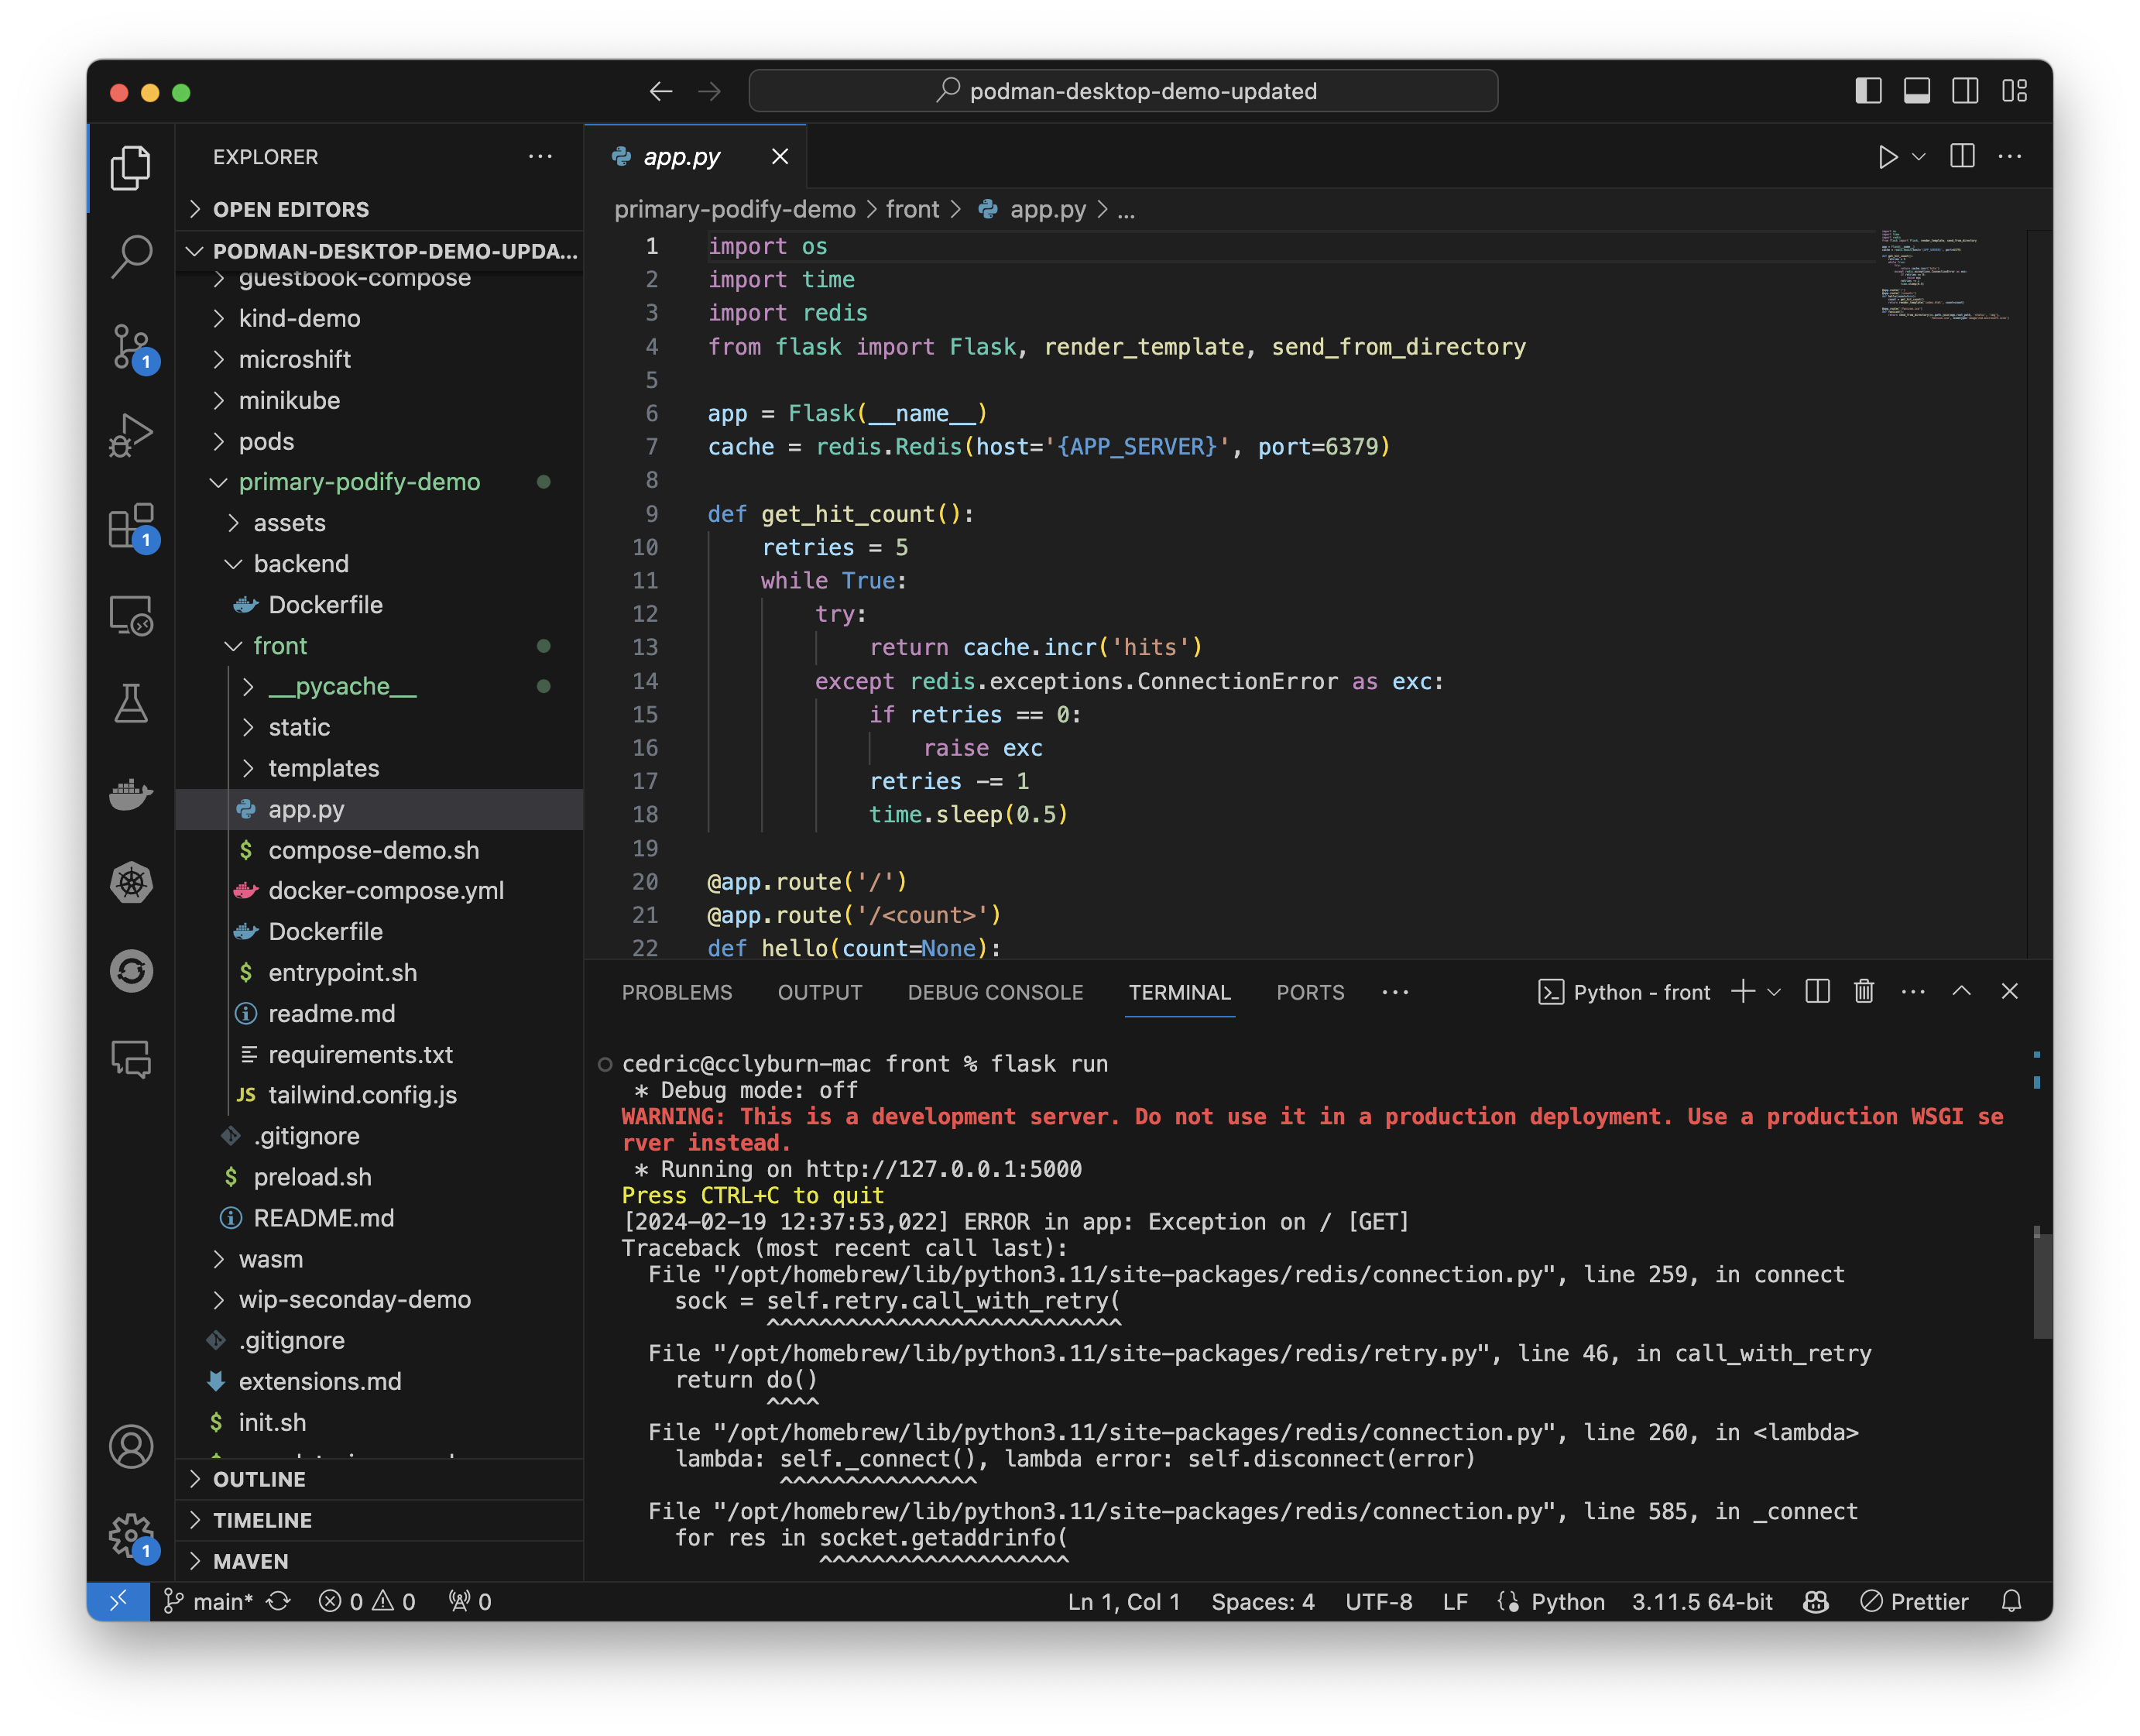Open the Extensions view
The height and width of the screenshot is (1736, 2140).
[x=131, y=525]
